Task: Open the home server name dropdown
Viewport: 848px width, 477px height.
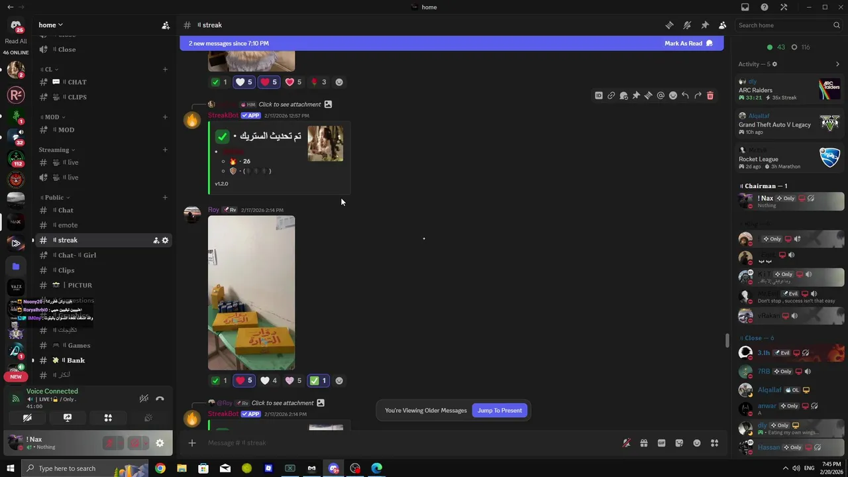Action: point(51,25)
